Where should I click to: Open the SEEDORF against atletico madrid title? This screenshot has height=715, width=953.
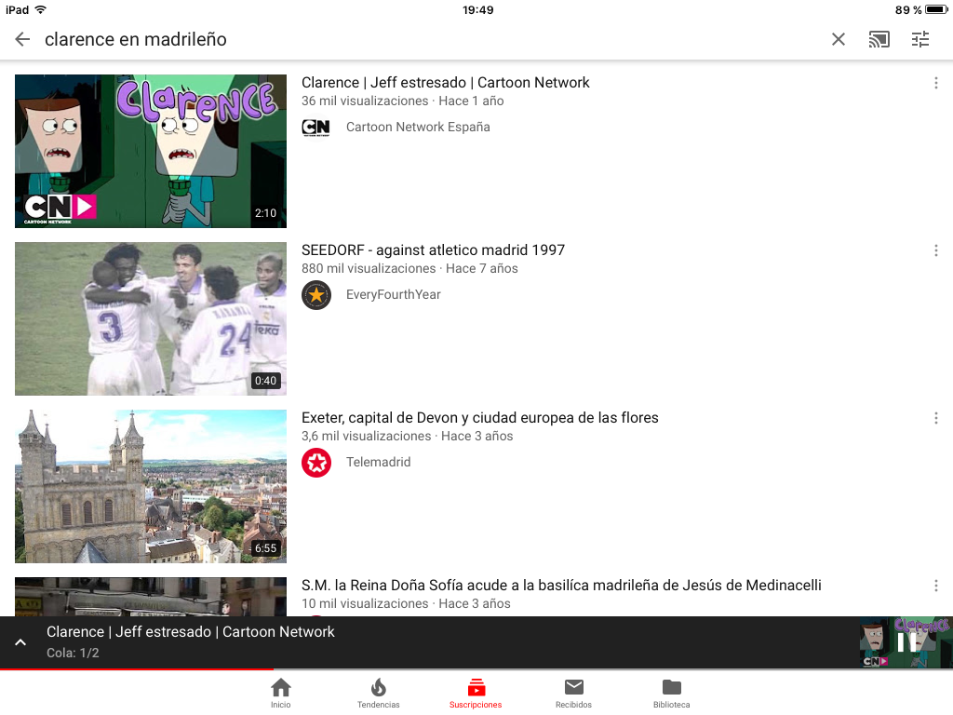433,250
